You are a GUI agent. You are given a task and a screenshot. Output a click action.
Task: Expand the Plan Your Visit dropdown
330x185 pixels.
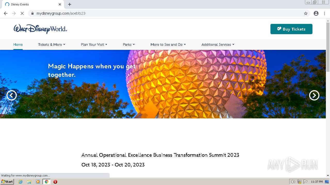[94, 44]
